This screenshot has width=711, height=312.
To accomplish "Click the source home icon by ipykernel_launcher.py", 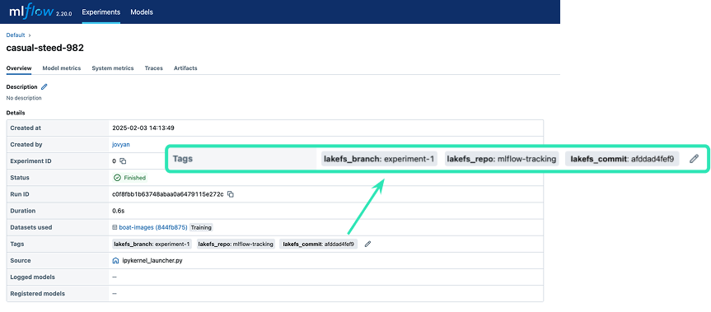I will (x=115, y=261).
